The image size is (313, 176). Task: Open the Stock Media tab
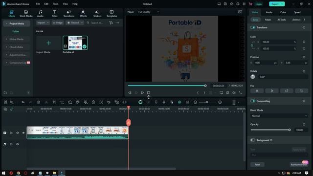click(26, 14)
